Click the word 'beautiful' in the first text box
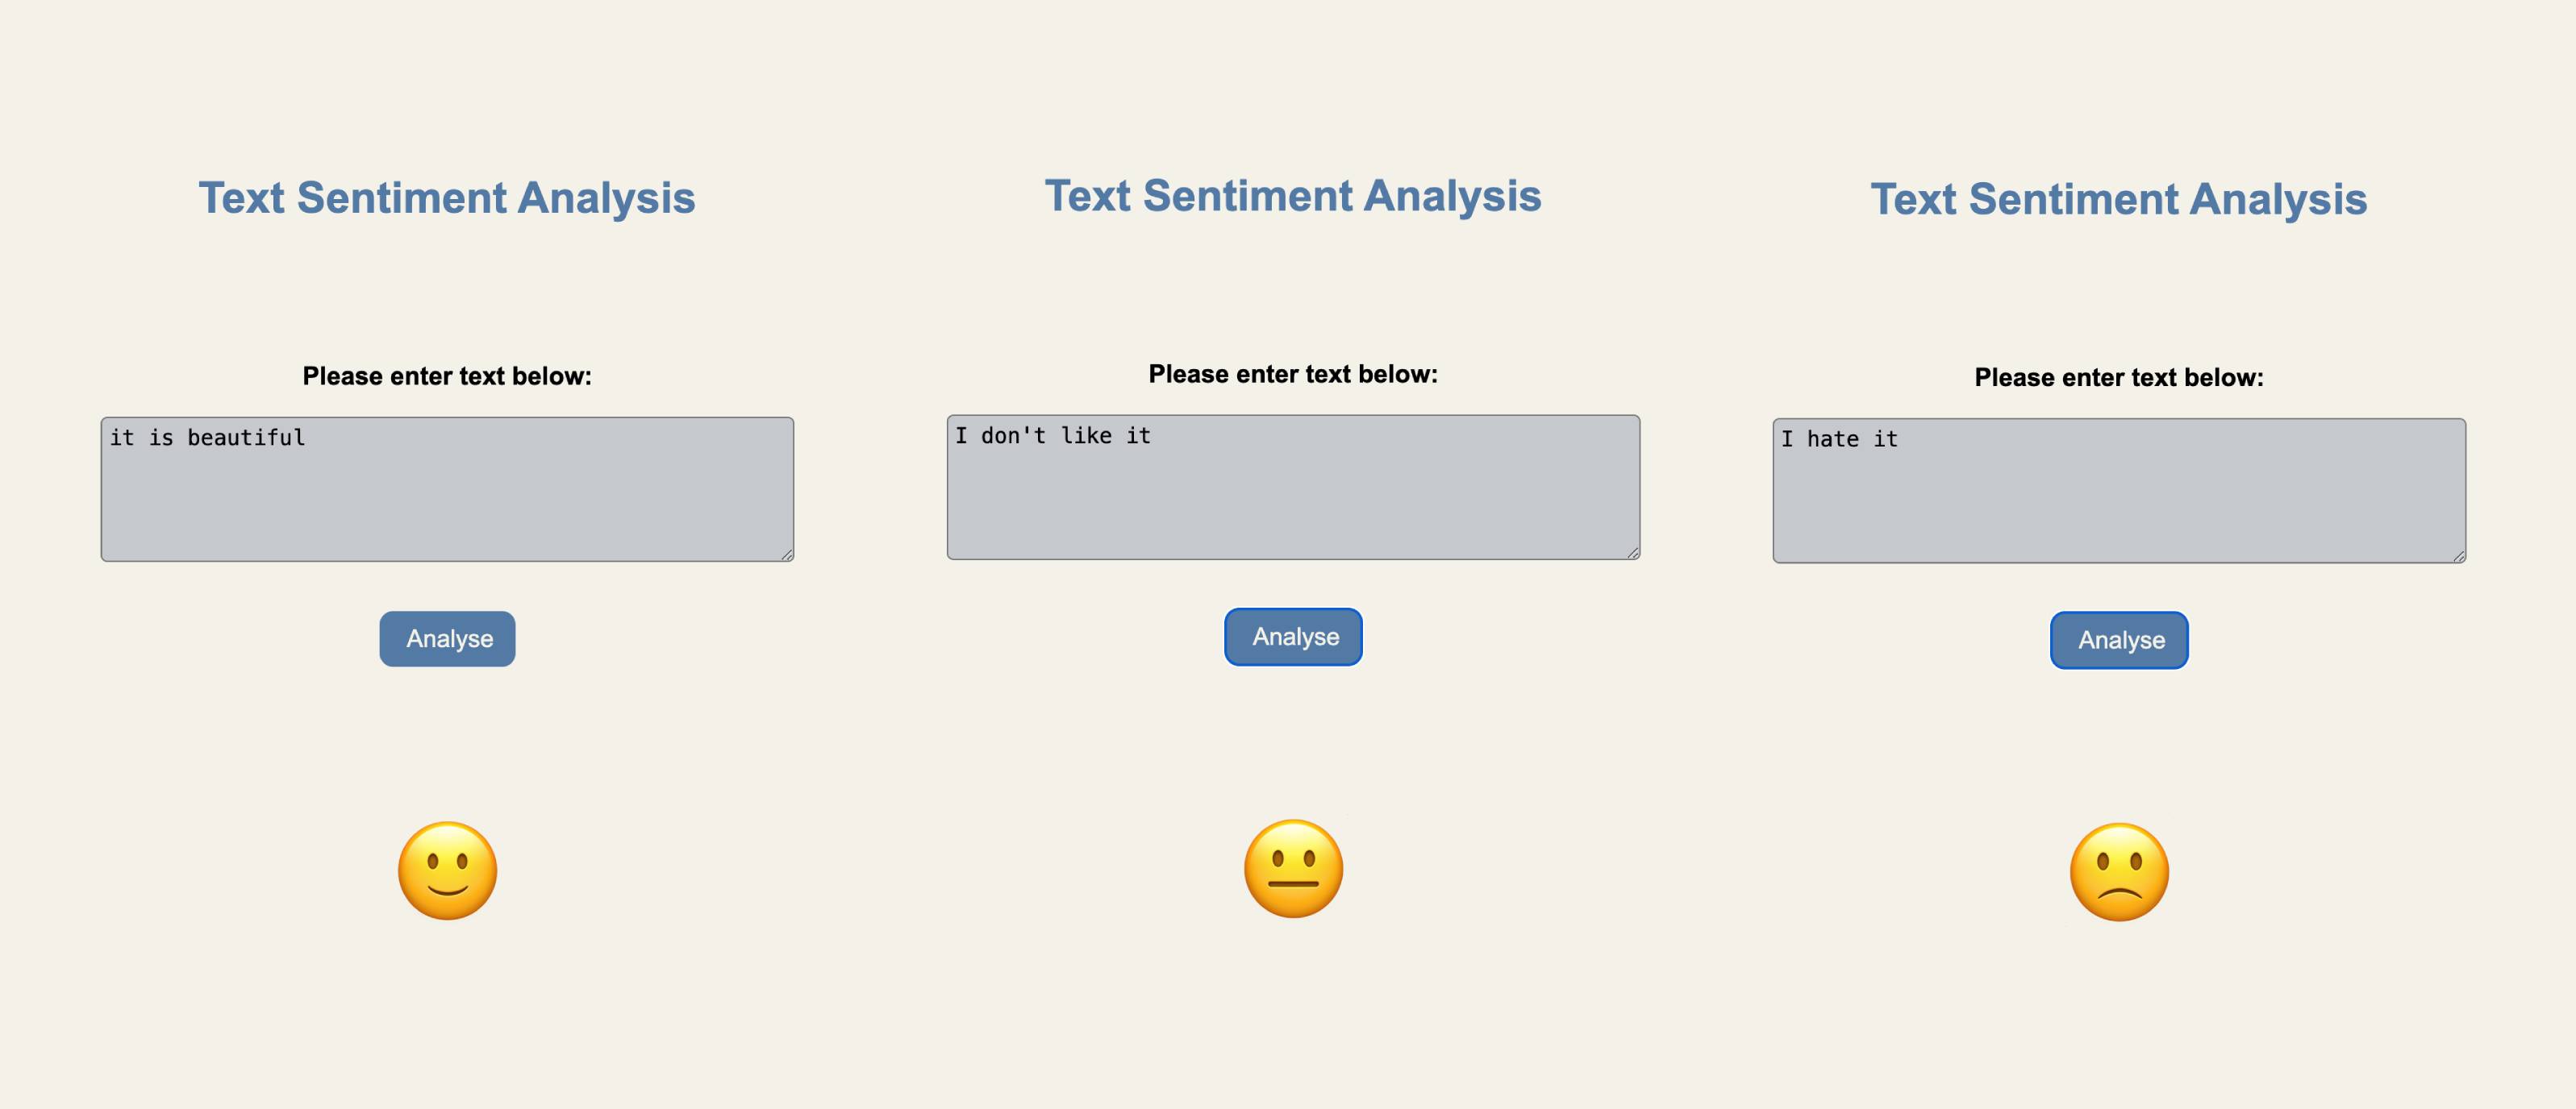 [246, 438]
